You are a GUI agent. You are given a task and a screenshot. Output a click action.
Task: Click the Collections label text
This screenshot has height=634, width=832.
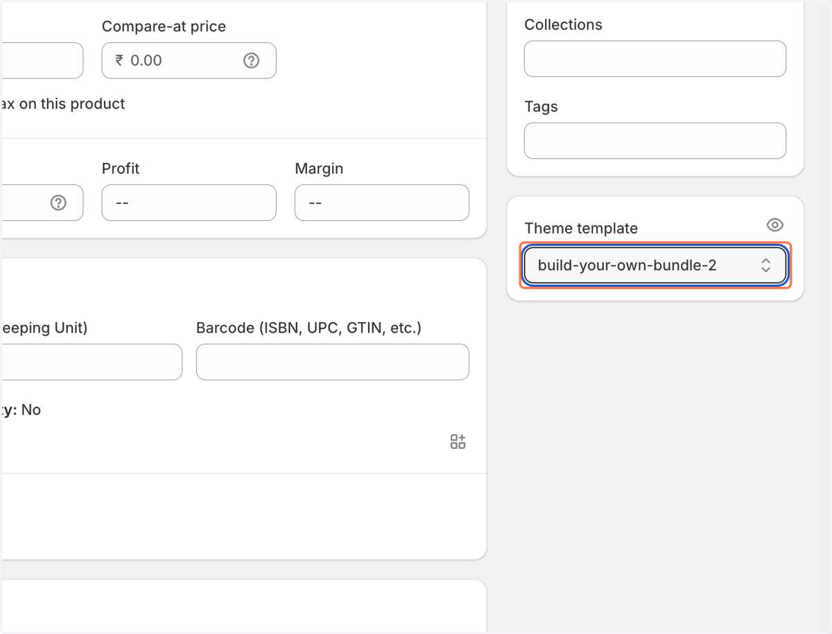coord(563,25)
